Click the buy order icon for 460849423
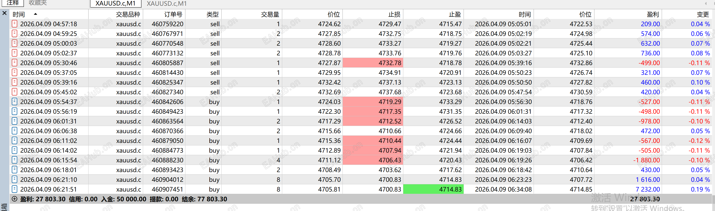Screen dimensions: 715x211 click(15, 111)
